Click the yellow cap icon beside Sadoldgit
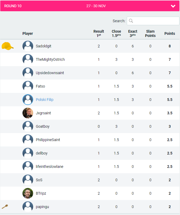 tap(7, 46)
